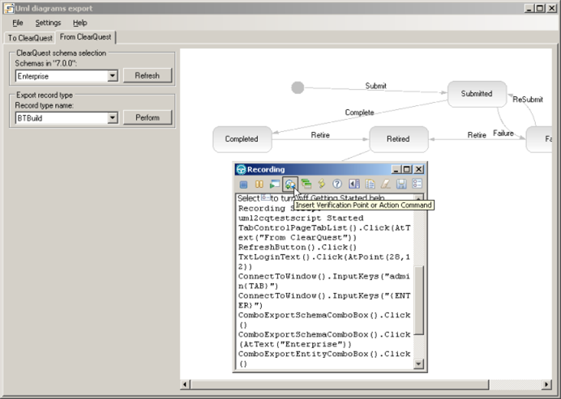This screenshot has height=399, width=561.
Task: Close the Recording window
Action: point(418,169)
